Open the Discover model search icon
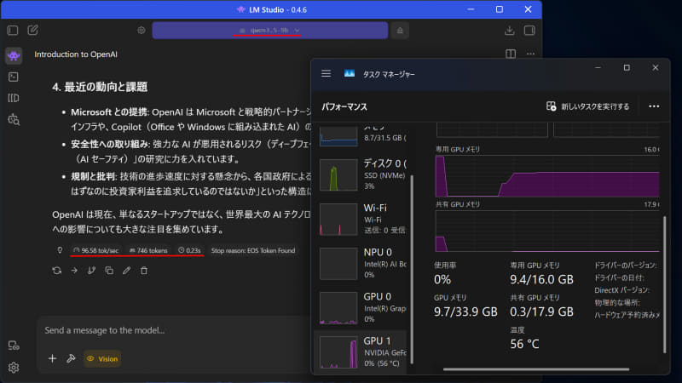 tap(14, 119)
